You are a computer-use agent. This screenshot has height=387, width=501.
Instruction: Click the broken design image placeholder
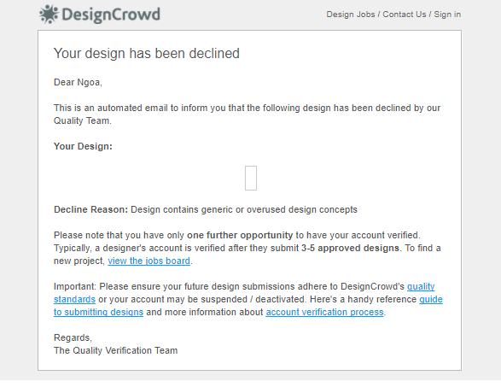pos(251,179)
